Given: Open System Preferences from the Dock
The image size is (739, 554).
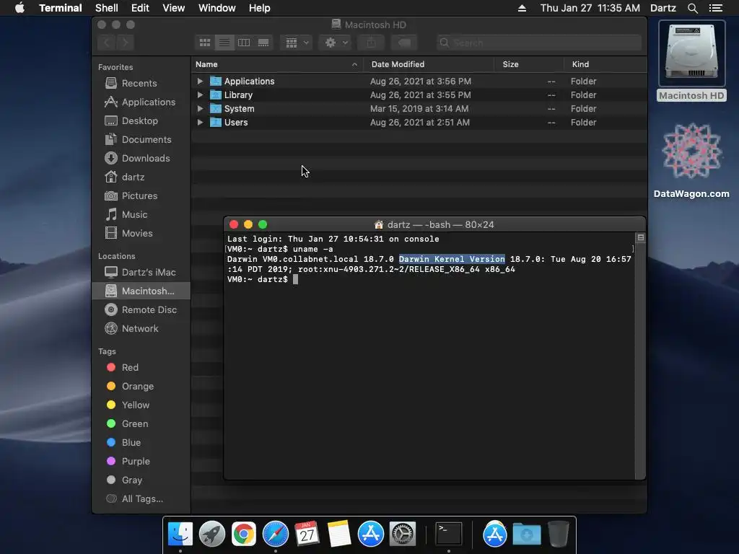Looking at the screenshot, I should (403, 535).
